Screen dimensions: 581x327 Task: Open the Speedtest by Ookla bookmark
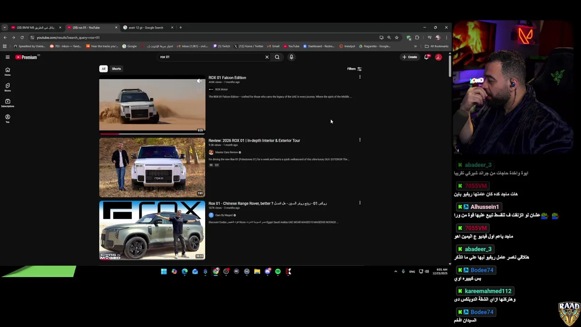[x=30, y=46]
